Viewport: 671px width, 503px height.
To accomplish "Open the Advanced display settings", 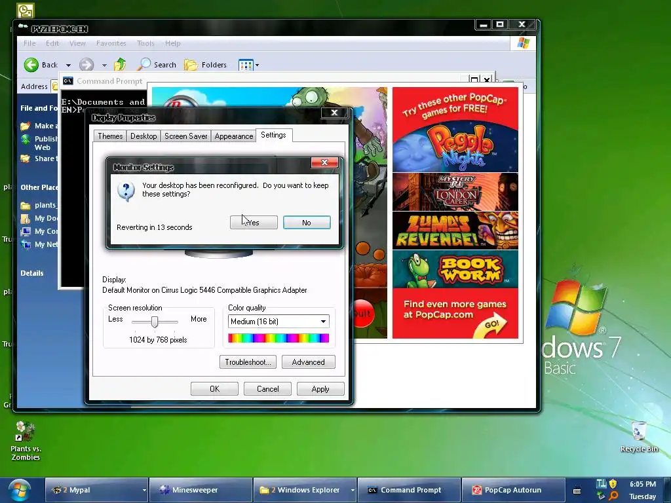I will pos(308,362).
